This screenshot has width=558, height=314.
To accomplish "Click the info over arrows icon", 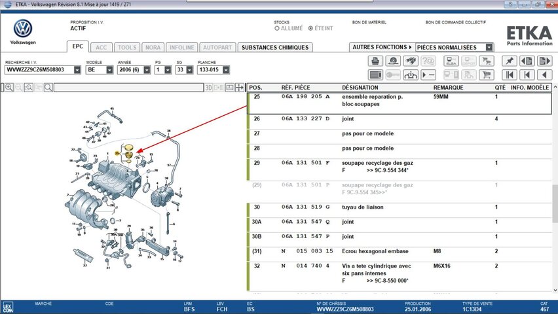I will 411,75.
